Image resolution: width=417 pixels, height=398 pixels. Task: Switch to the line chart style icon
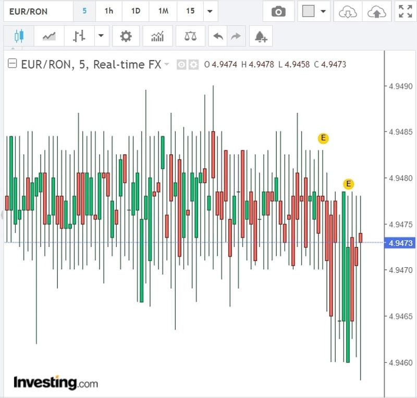50,36
